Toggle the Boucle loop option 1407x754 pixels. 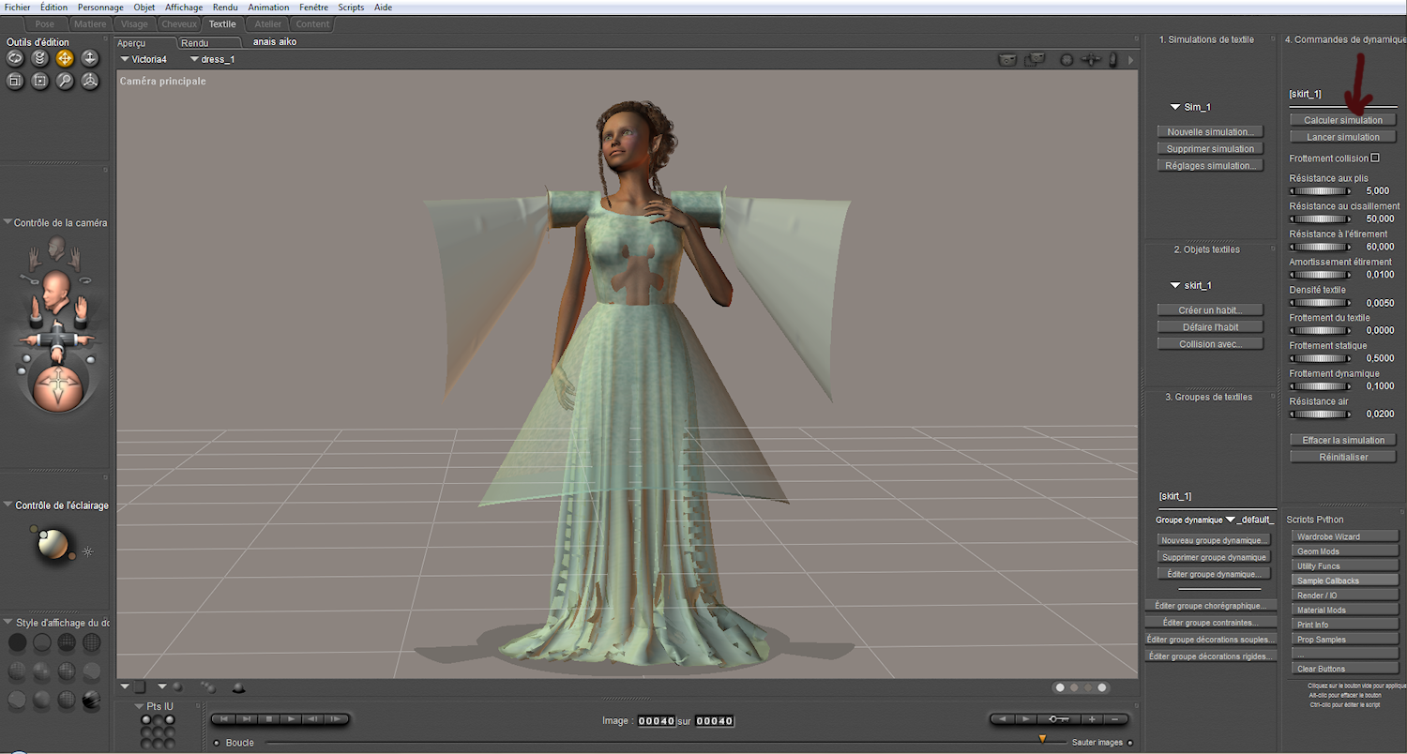click(217, 743)
